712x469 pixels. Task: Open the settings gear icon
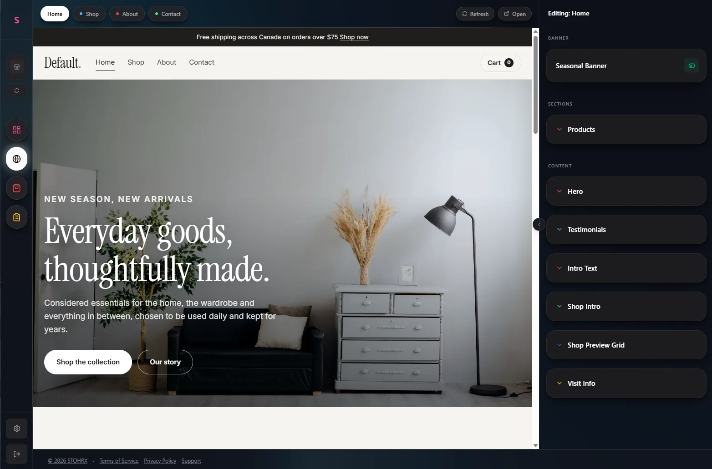pos(17,429)
